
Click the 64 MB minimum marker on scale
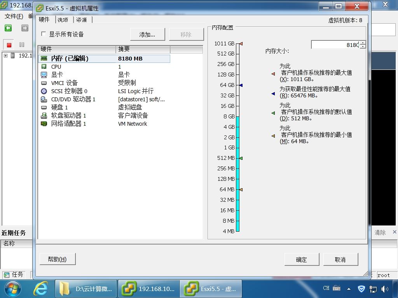coord(241,189)
